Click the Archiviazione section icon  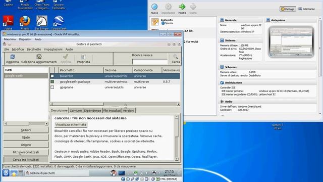coord(222,82)
